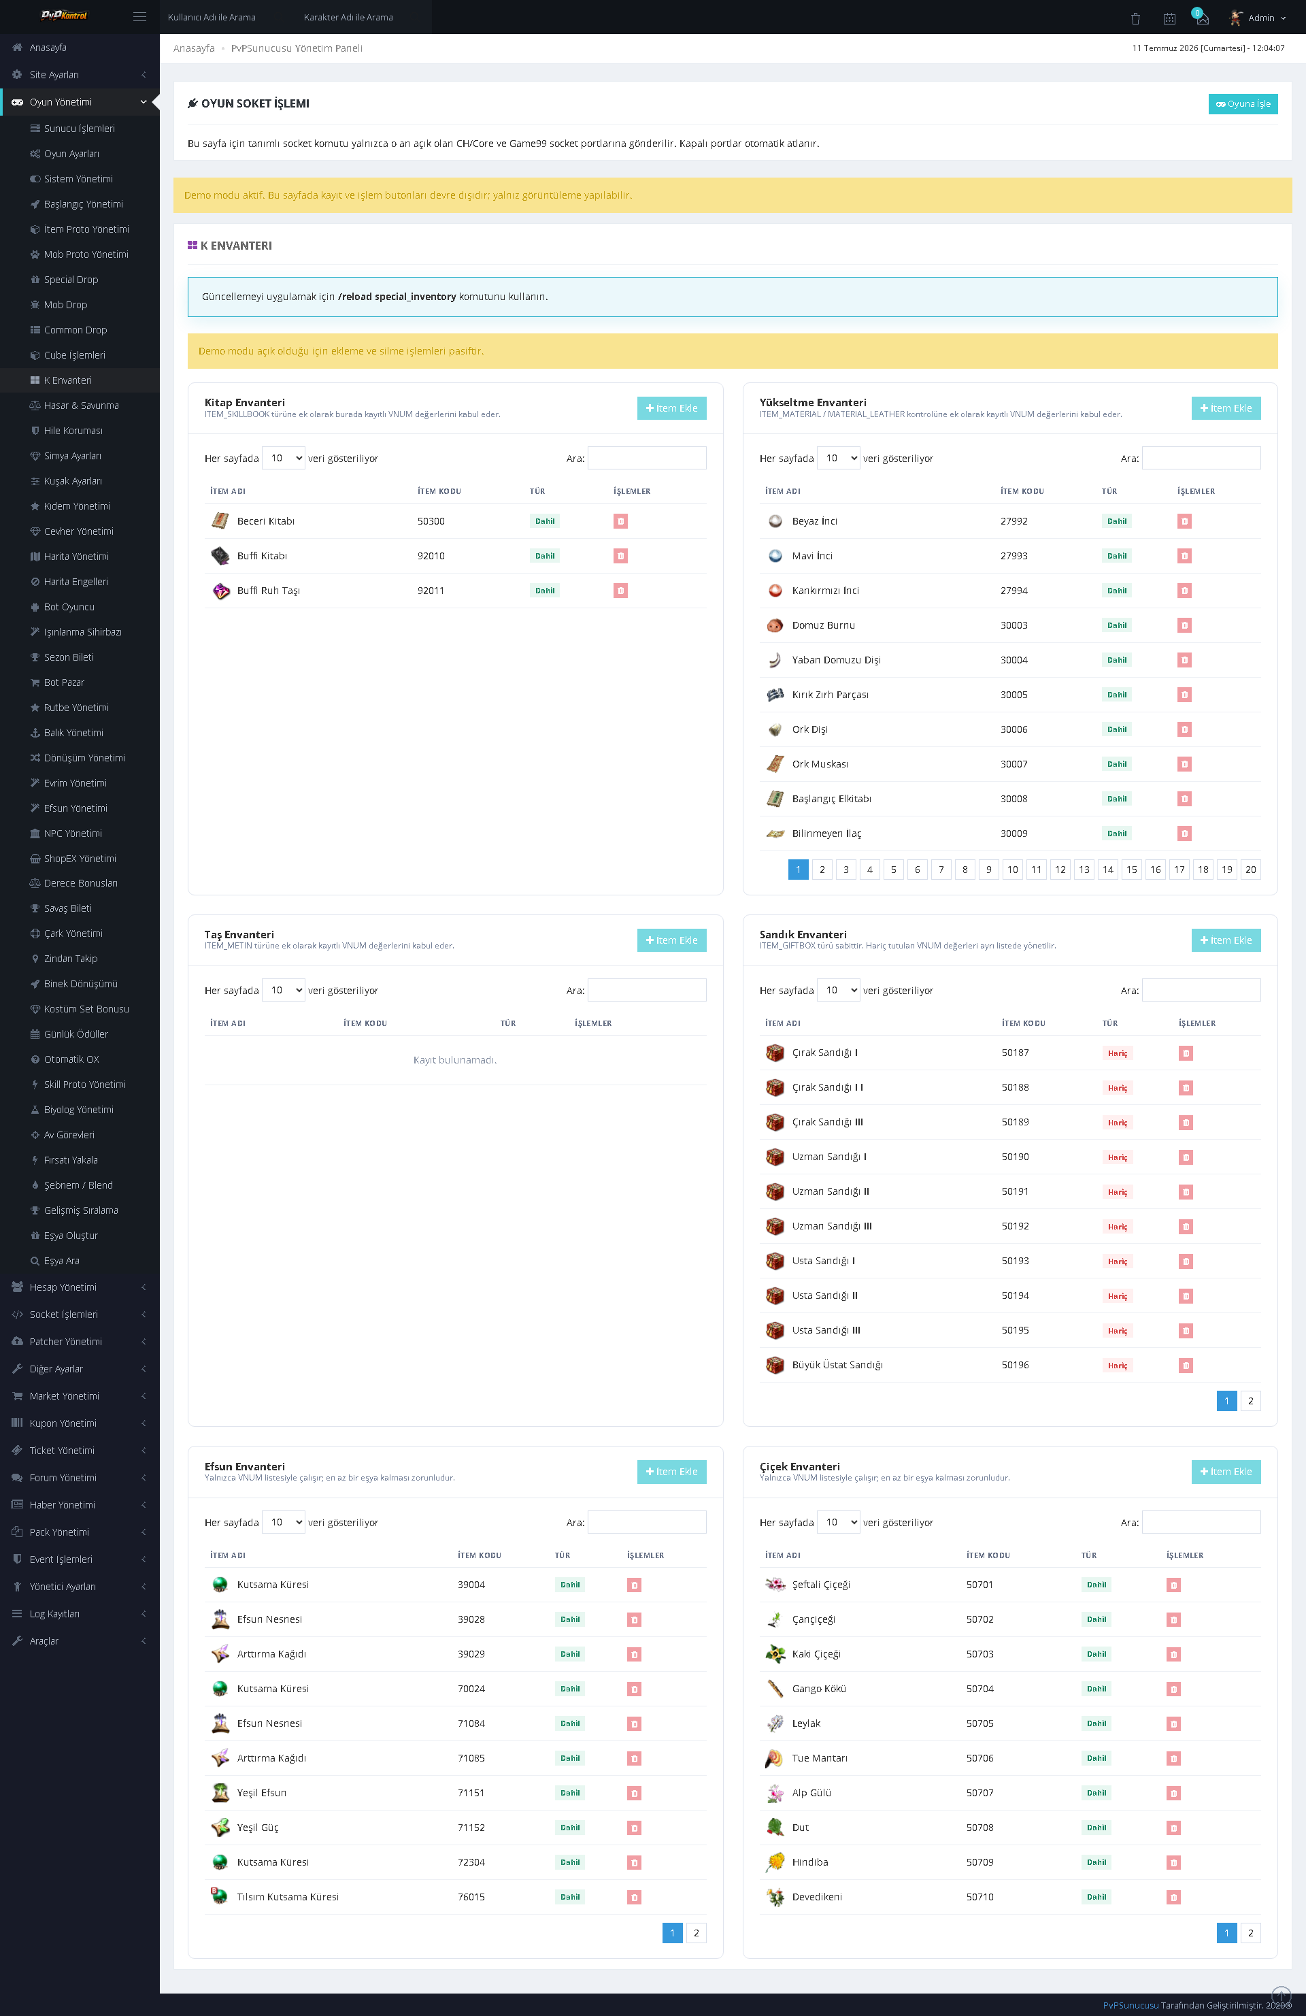The width and height of the screenshot is (1306, 2016).
Task: Delete the Efsun Nesnesi 39028 row
Action: [x=633, y=1619]
